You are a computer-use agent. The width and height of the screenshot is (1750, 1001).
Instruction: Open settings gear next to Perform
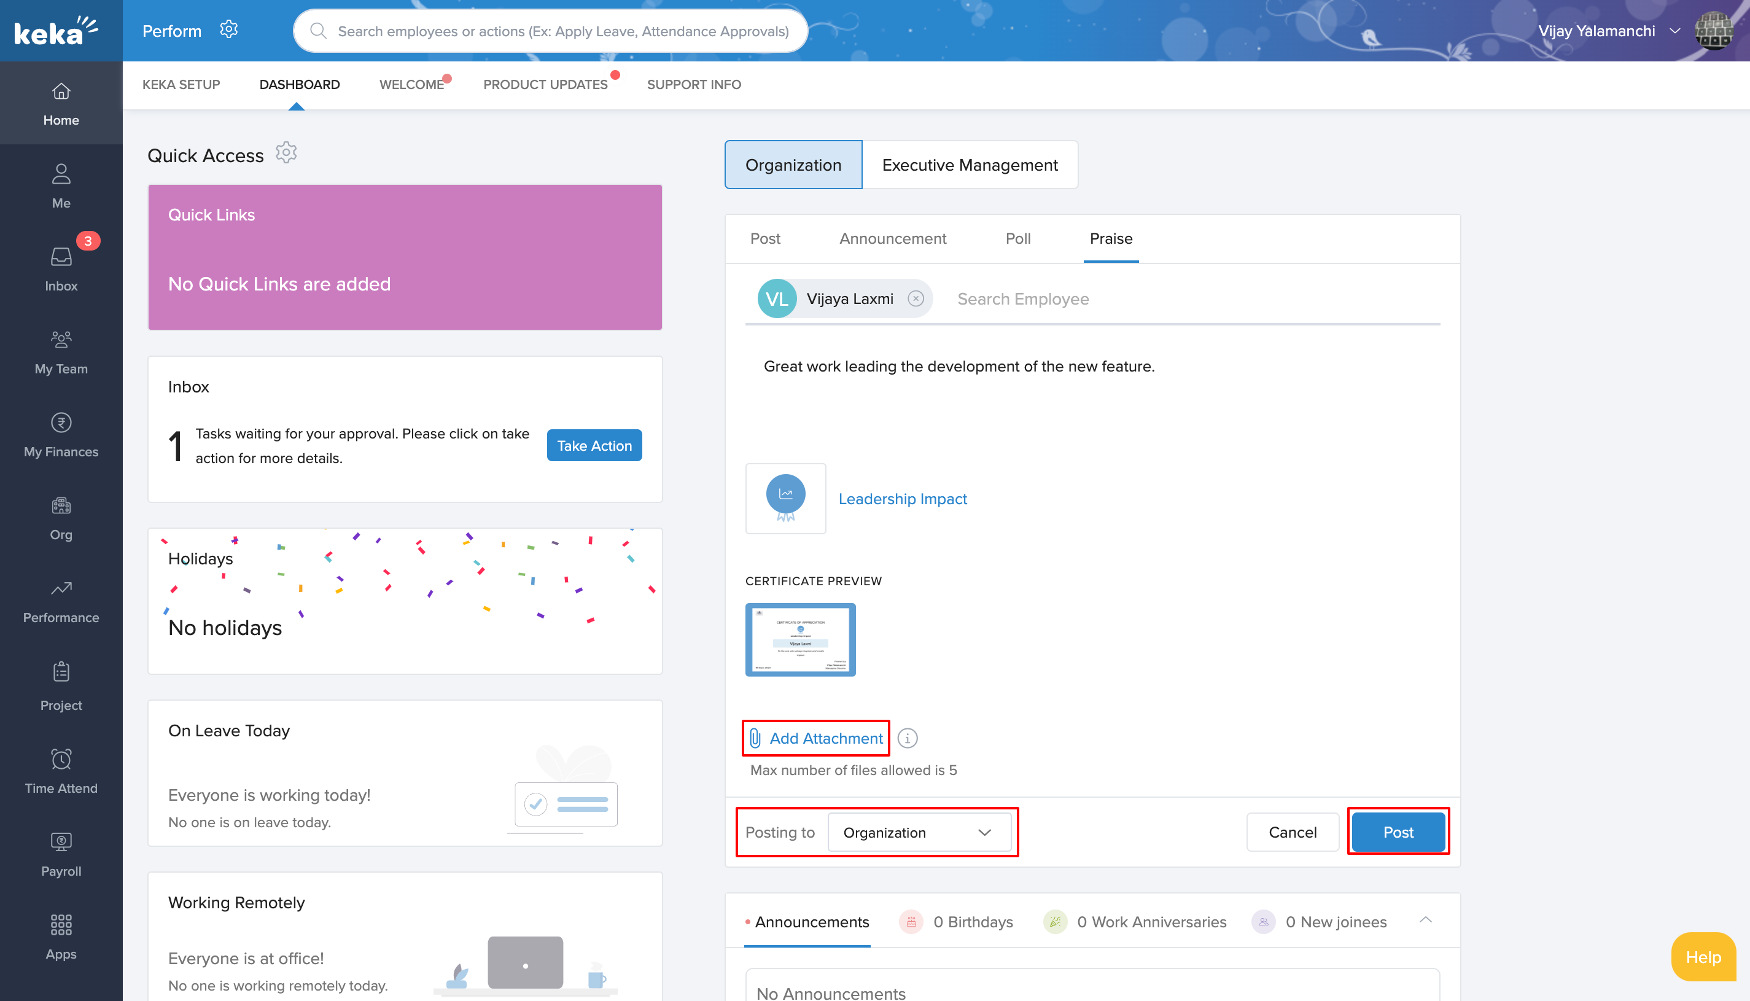click(228, 29)
